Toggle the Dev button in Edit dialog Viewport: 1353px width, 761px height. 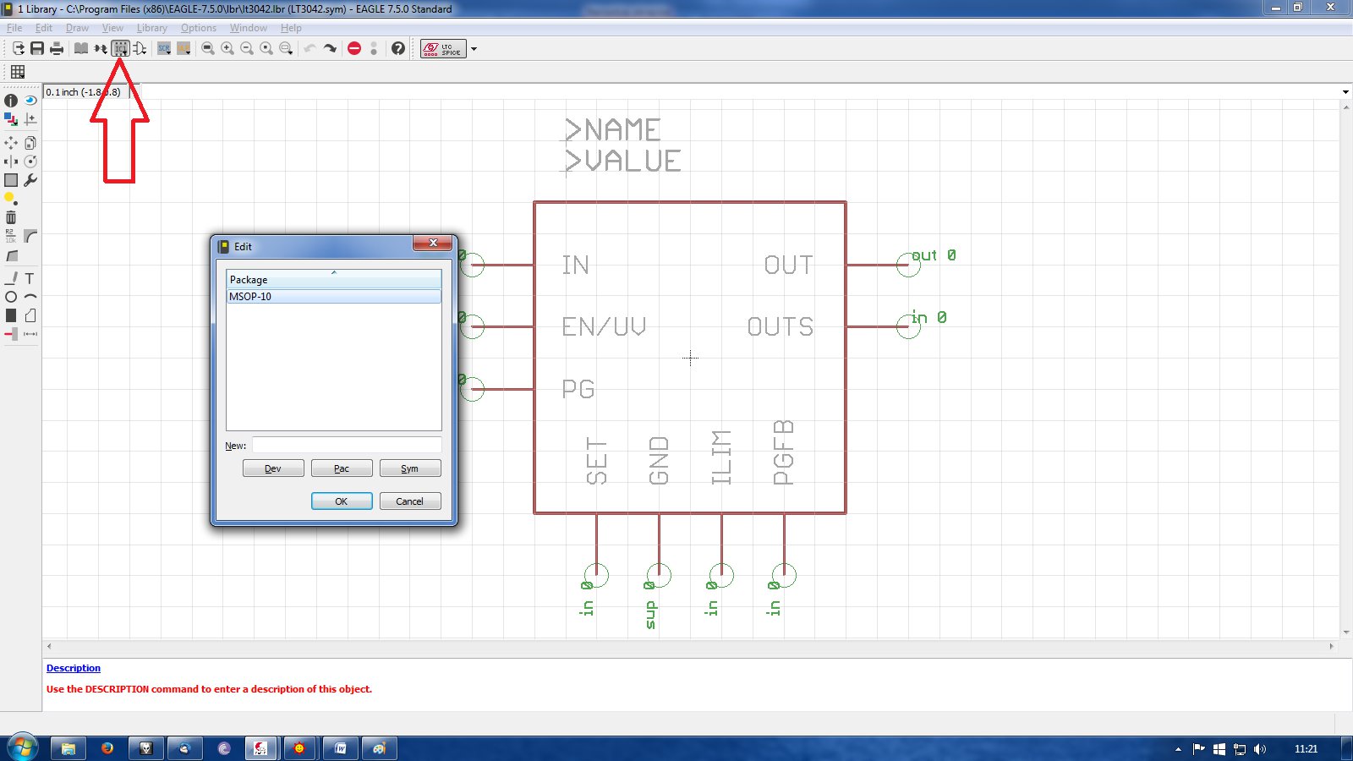click(273, 468)
